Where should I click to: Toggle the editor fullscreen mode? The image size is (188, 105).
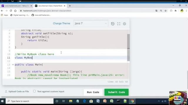click(119, 24)
